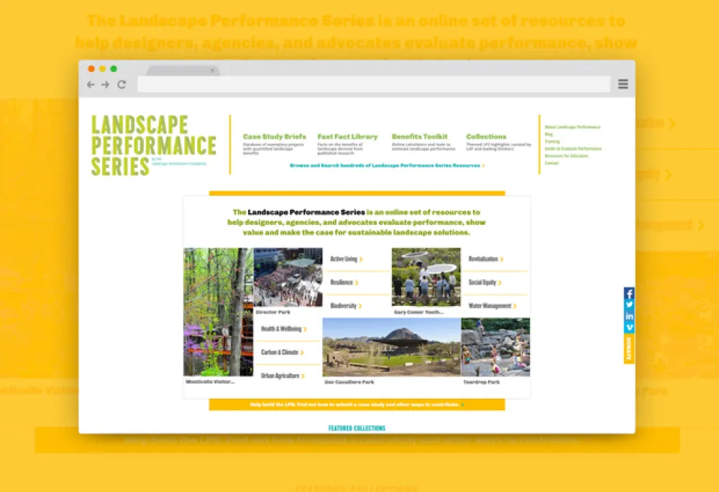Expand the Urban Agriculture category arrow
Viewport: 719px width, 492px height.
click(x=303, y=376)
